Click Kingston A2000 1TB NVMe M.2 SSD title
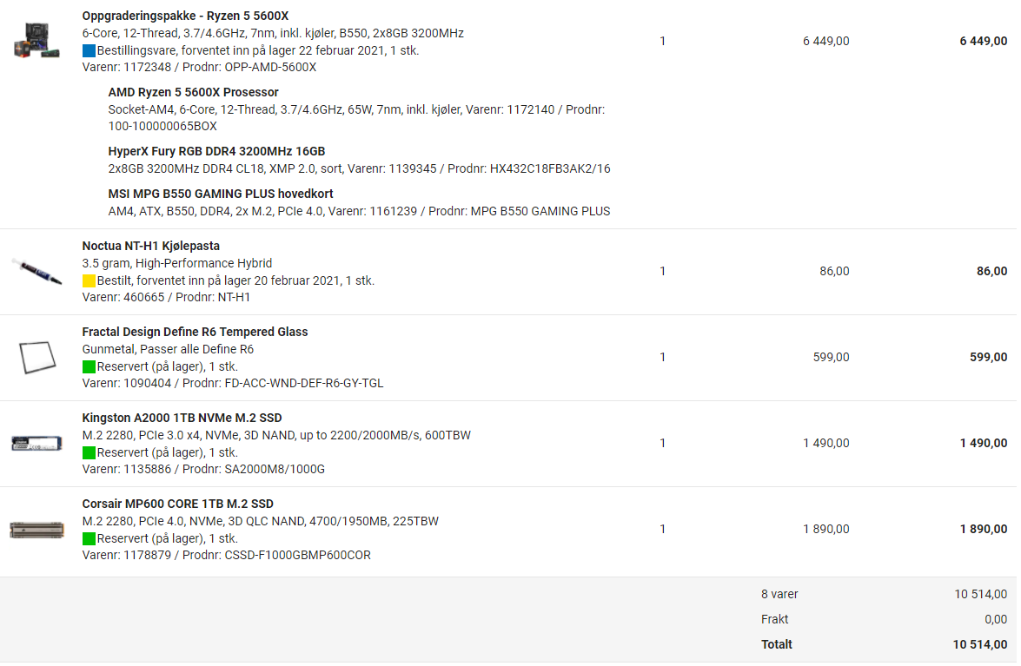Image resolution: width=1021 pixels, height=666 pixels. pos(182,418)
